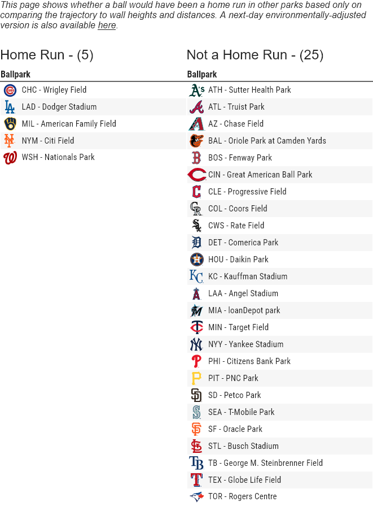The height and width of the screenshot is (506, 373).
Task: Sort by Ballpark header in Not a Home Run table
Action: (x=202, y=75)
